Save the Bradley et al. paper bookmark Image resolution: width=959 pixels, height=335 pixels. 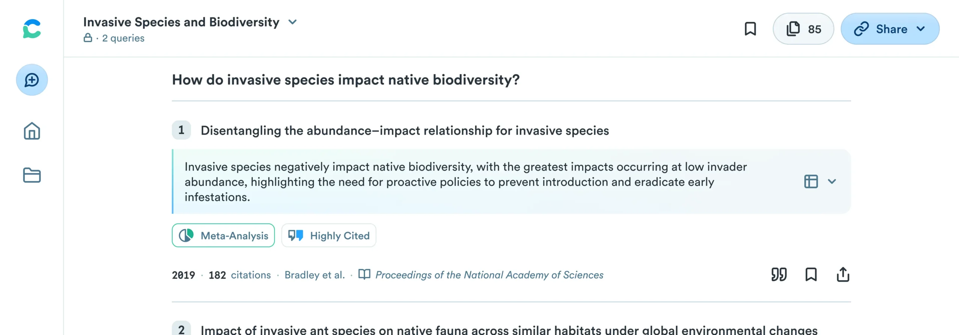coord(811,275)
